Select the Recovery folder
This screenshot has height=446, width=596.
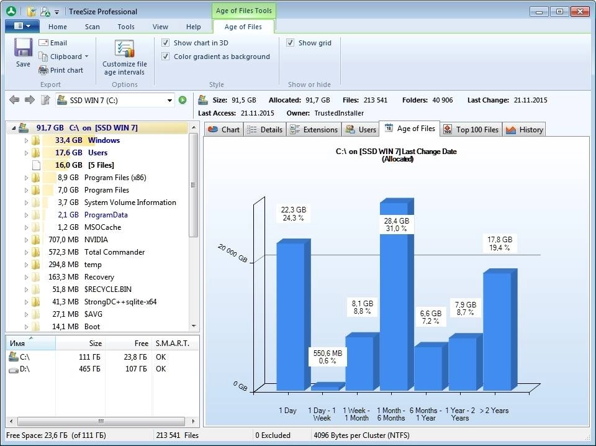[x=99, y=277]
